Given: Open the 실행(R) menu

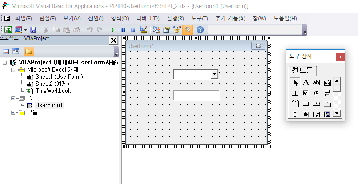Looking at the screenshot, I should (175, 19).
